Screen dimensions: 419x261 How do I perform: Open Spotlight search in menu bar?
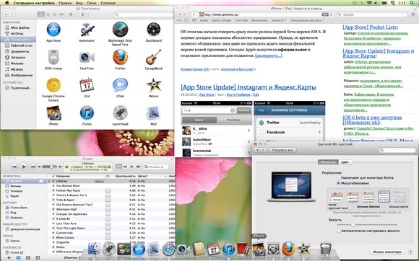click(x=412, y=3)
